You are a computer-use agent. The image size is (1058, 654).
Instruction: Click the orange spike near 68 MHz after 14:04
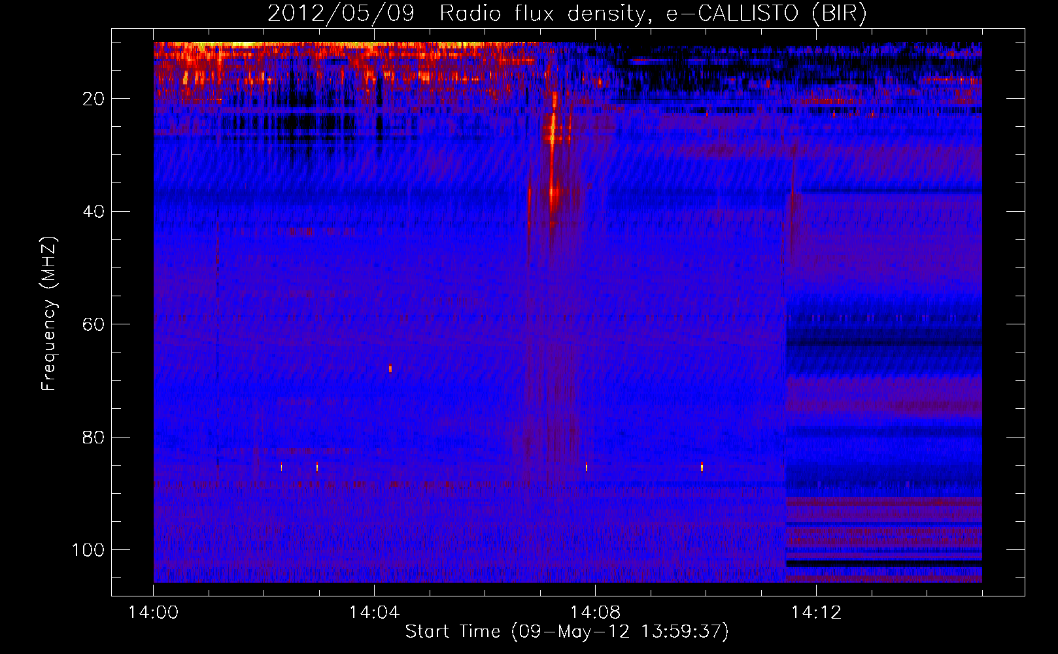[390, 369]
